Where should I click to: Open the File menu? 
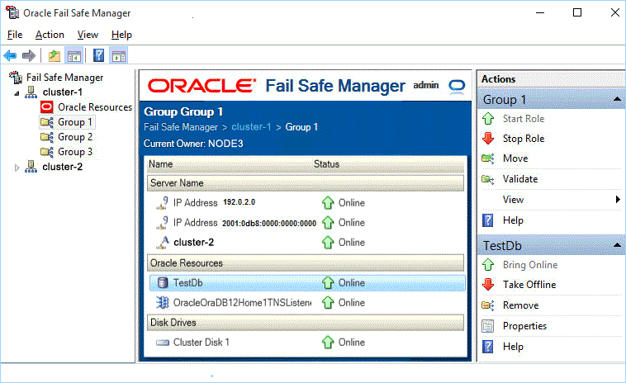(x=15, y=35)
